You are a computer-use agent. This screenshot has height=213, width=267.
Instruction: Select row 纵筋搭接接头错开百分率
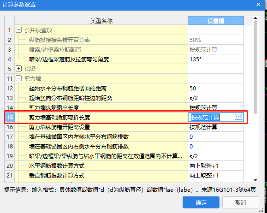tap(101, 40)
